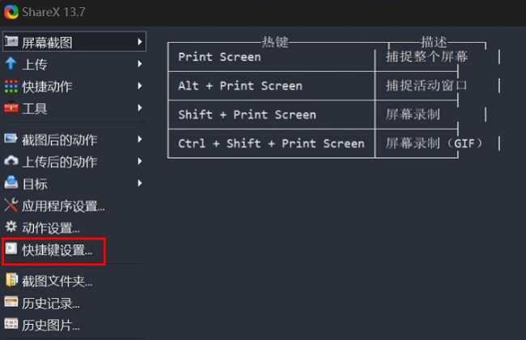
Task: Click the quick actions (快捷动作) grid icon
Action: (x=11, y=86)
